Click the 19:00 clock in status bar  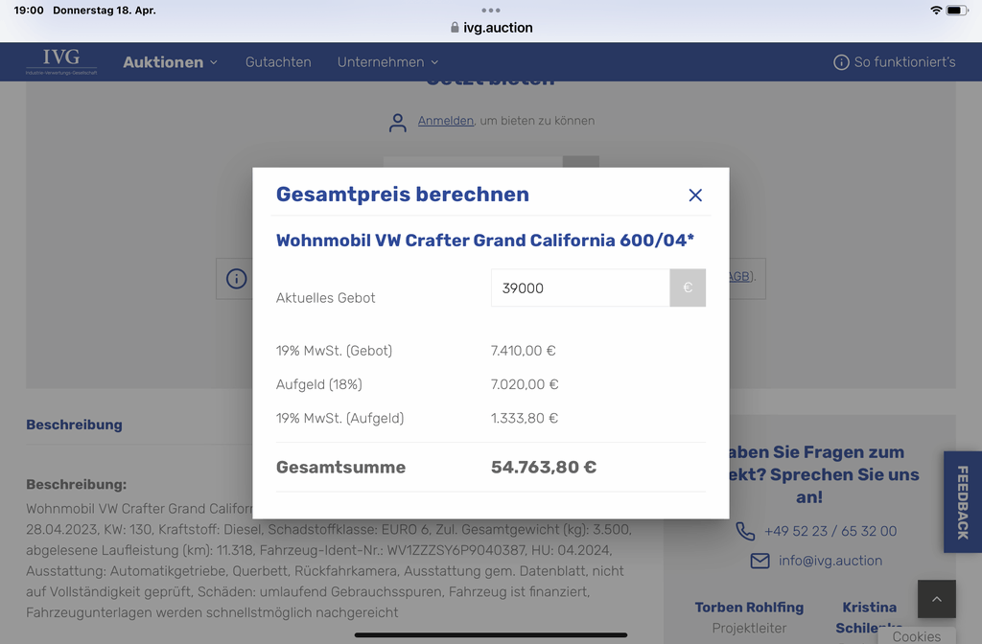(29, 10)
